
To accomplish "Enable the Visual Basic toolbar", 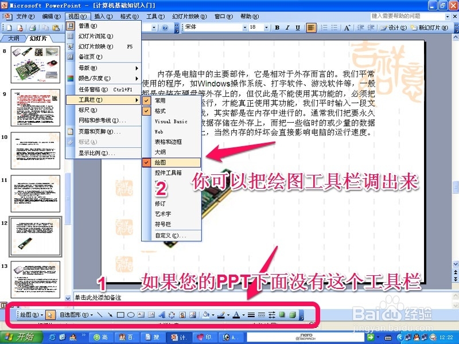I will click(172, 122).
